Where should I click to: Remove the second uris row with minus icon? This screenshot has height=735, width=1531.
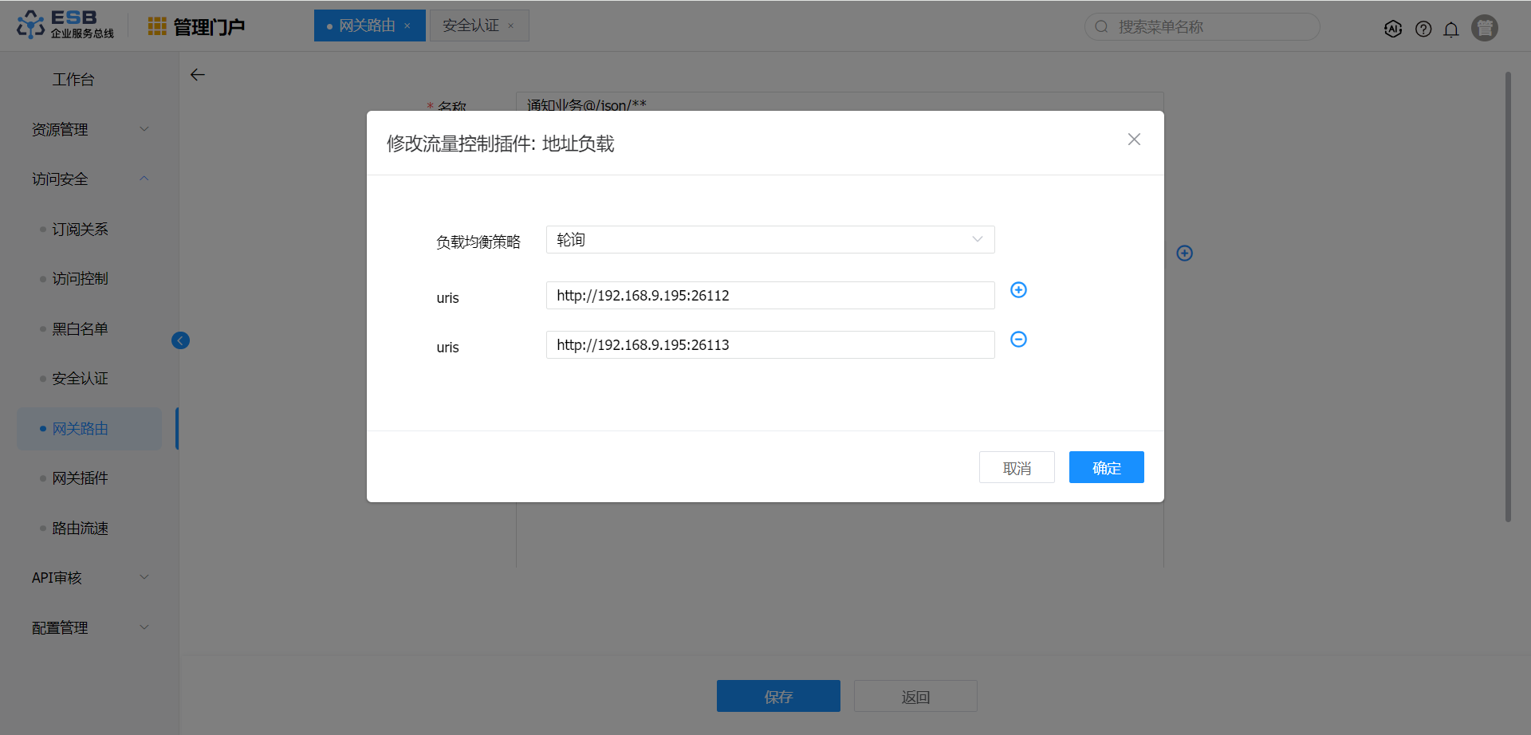pos(1018,340)
